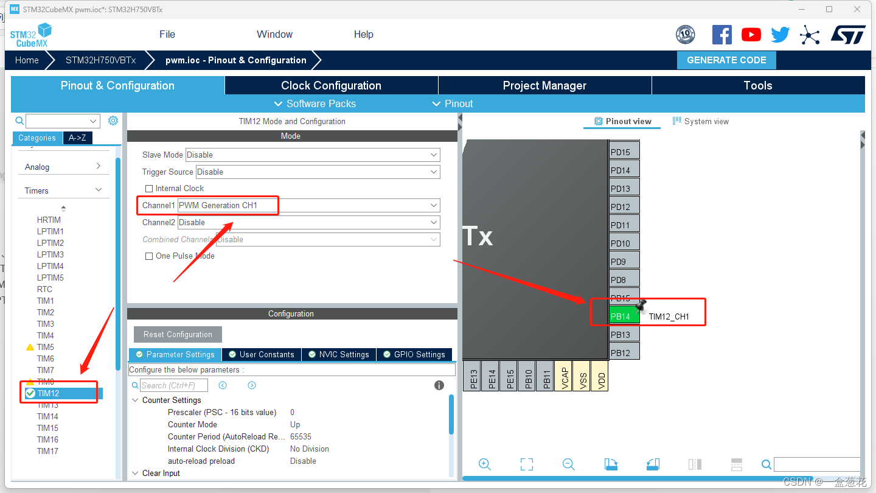Enable One Pulse Mode checkbox
876x493 pixels.
click(149, 256)
